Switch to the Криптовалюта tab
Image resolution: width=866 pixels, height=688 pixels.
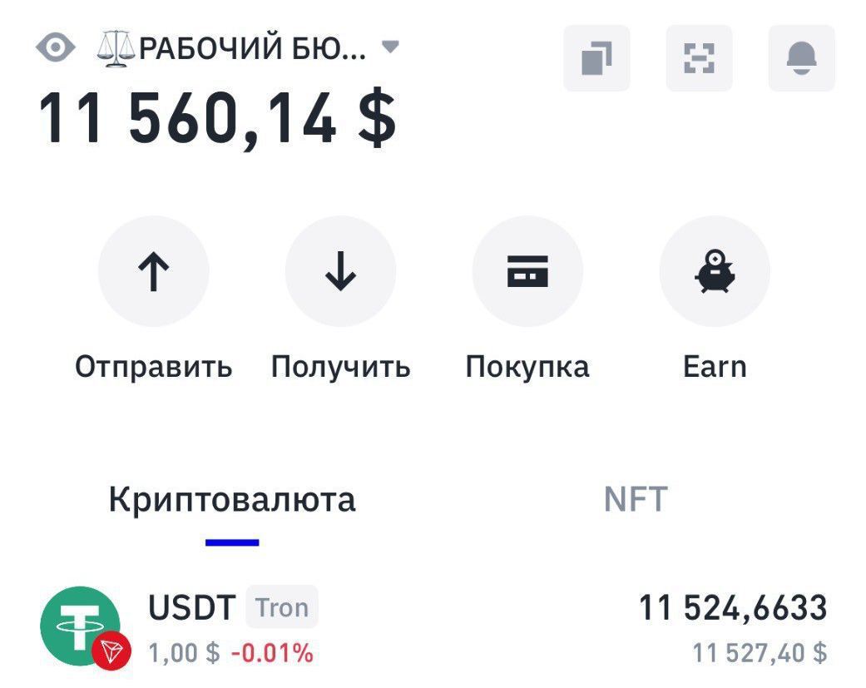(x=232, y=499)
